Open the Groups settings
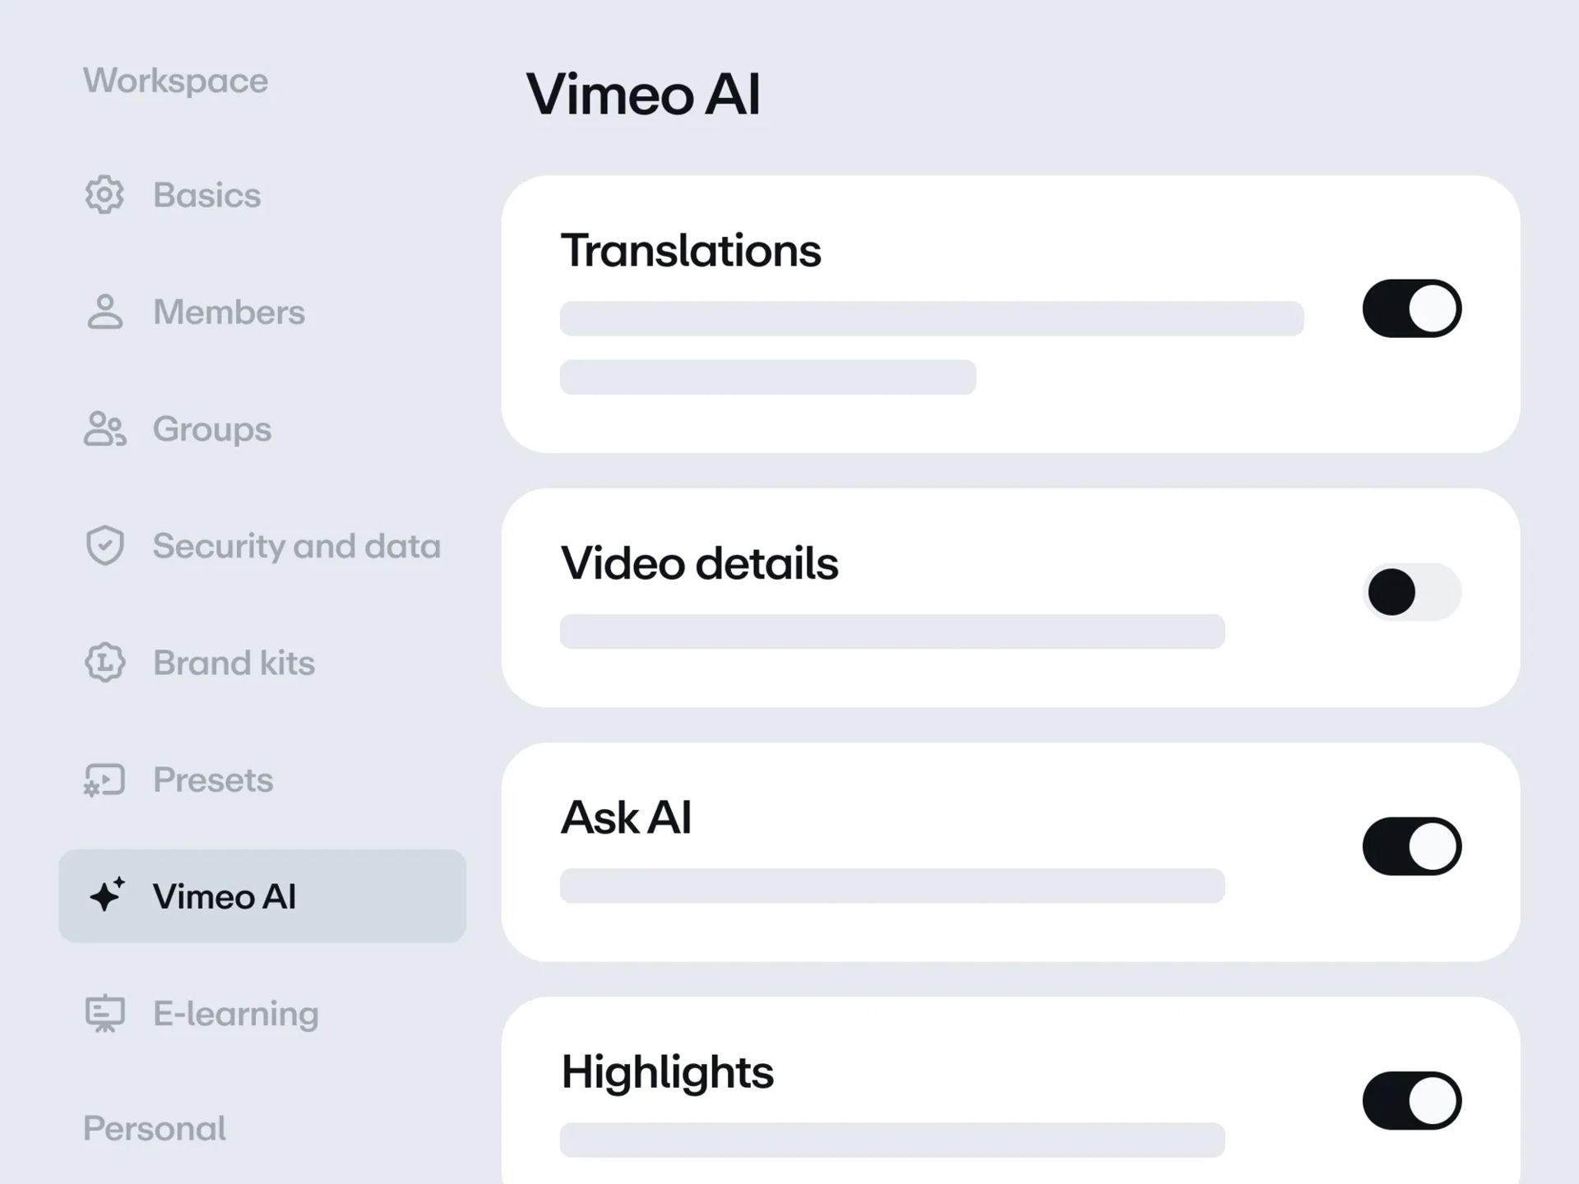 point(212,429)
